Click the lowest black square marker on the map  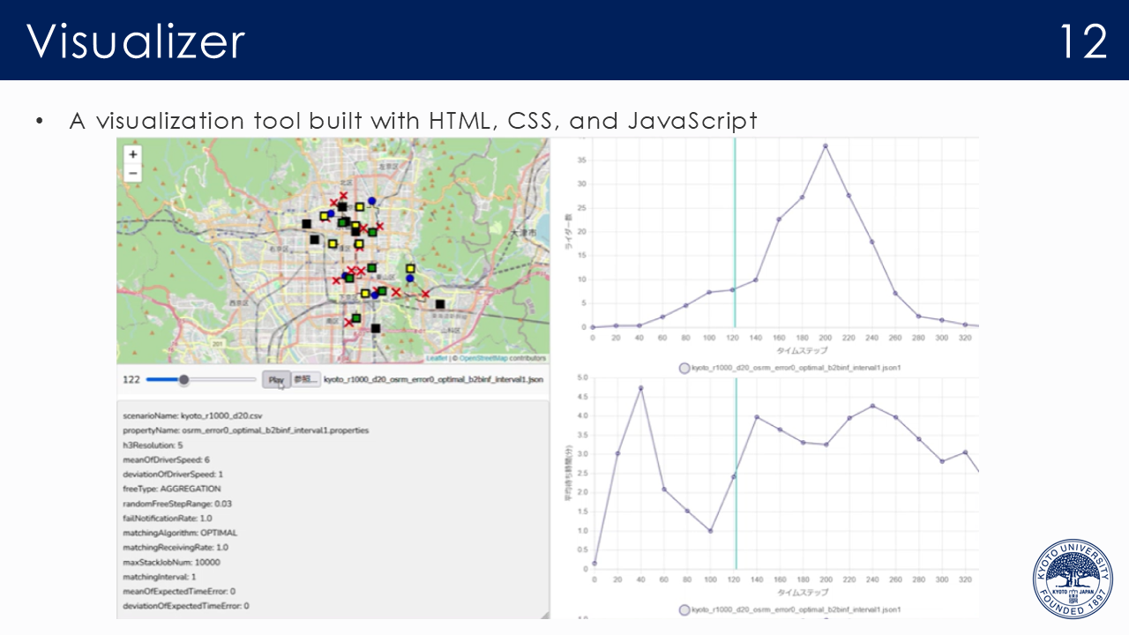tap(376, 328)
